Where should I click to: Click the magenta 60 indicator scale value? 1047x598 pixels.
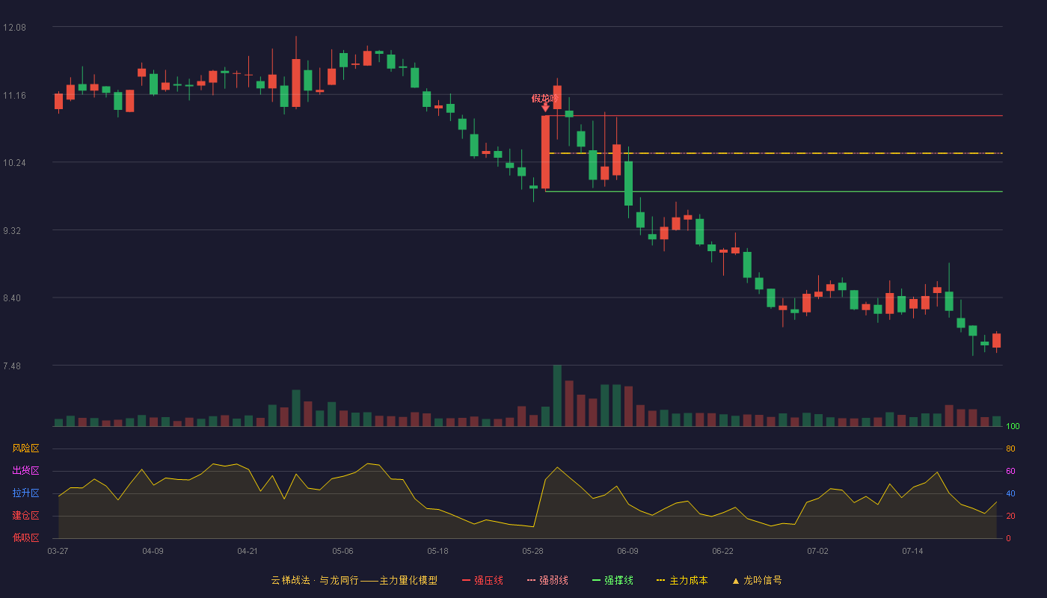pyautogui.click(x=1010, y=471)
